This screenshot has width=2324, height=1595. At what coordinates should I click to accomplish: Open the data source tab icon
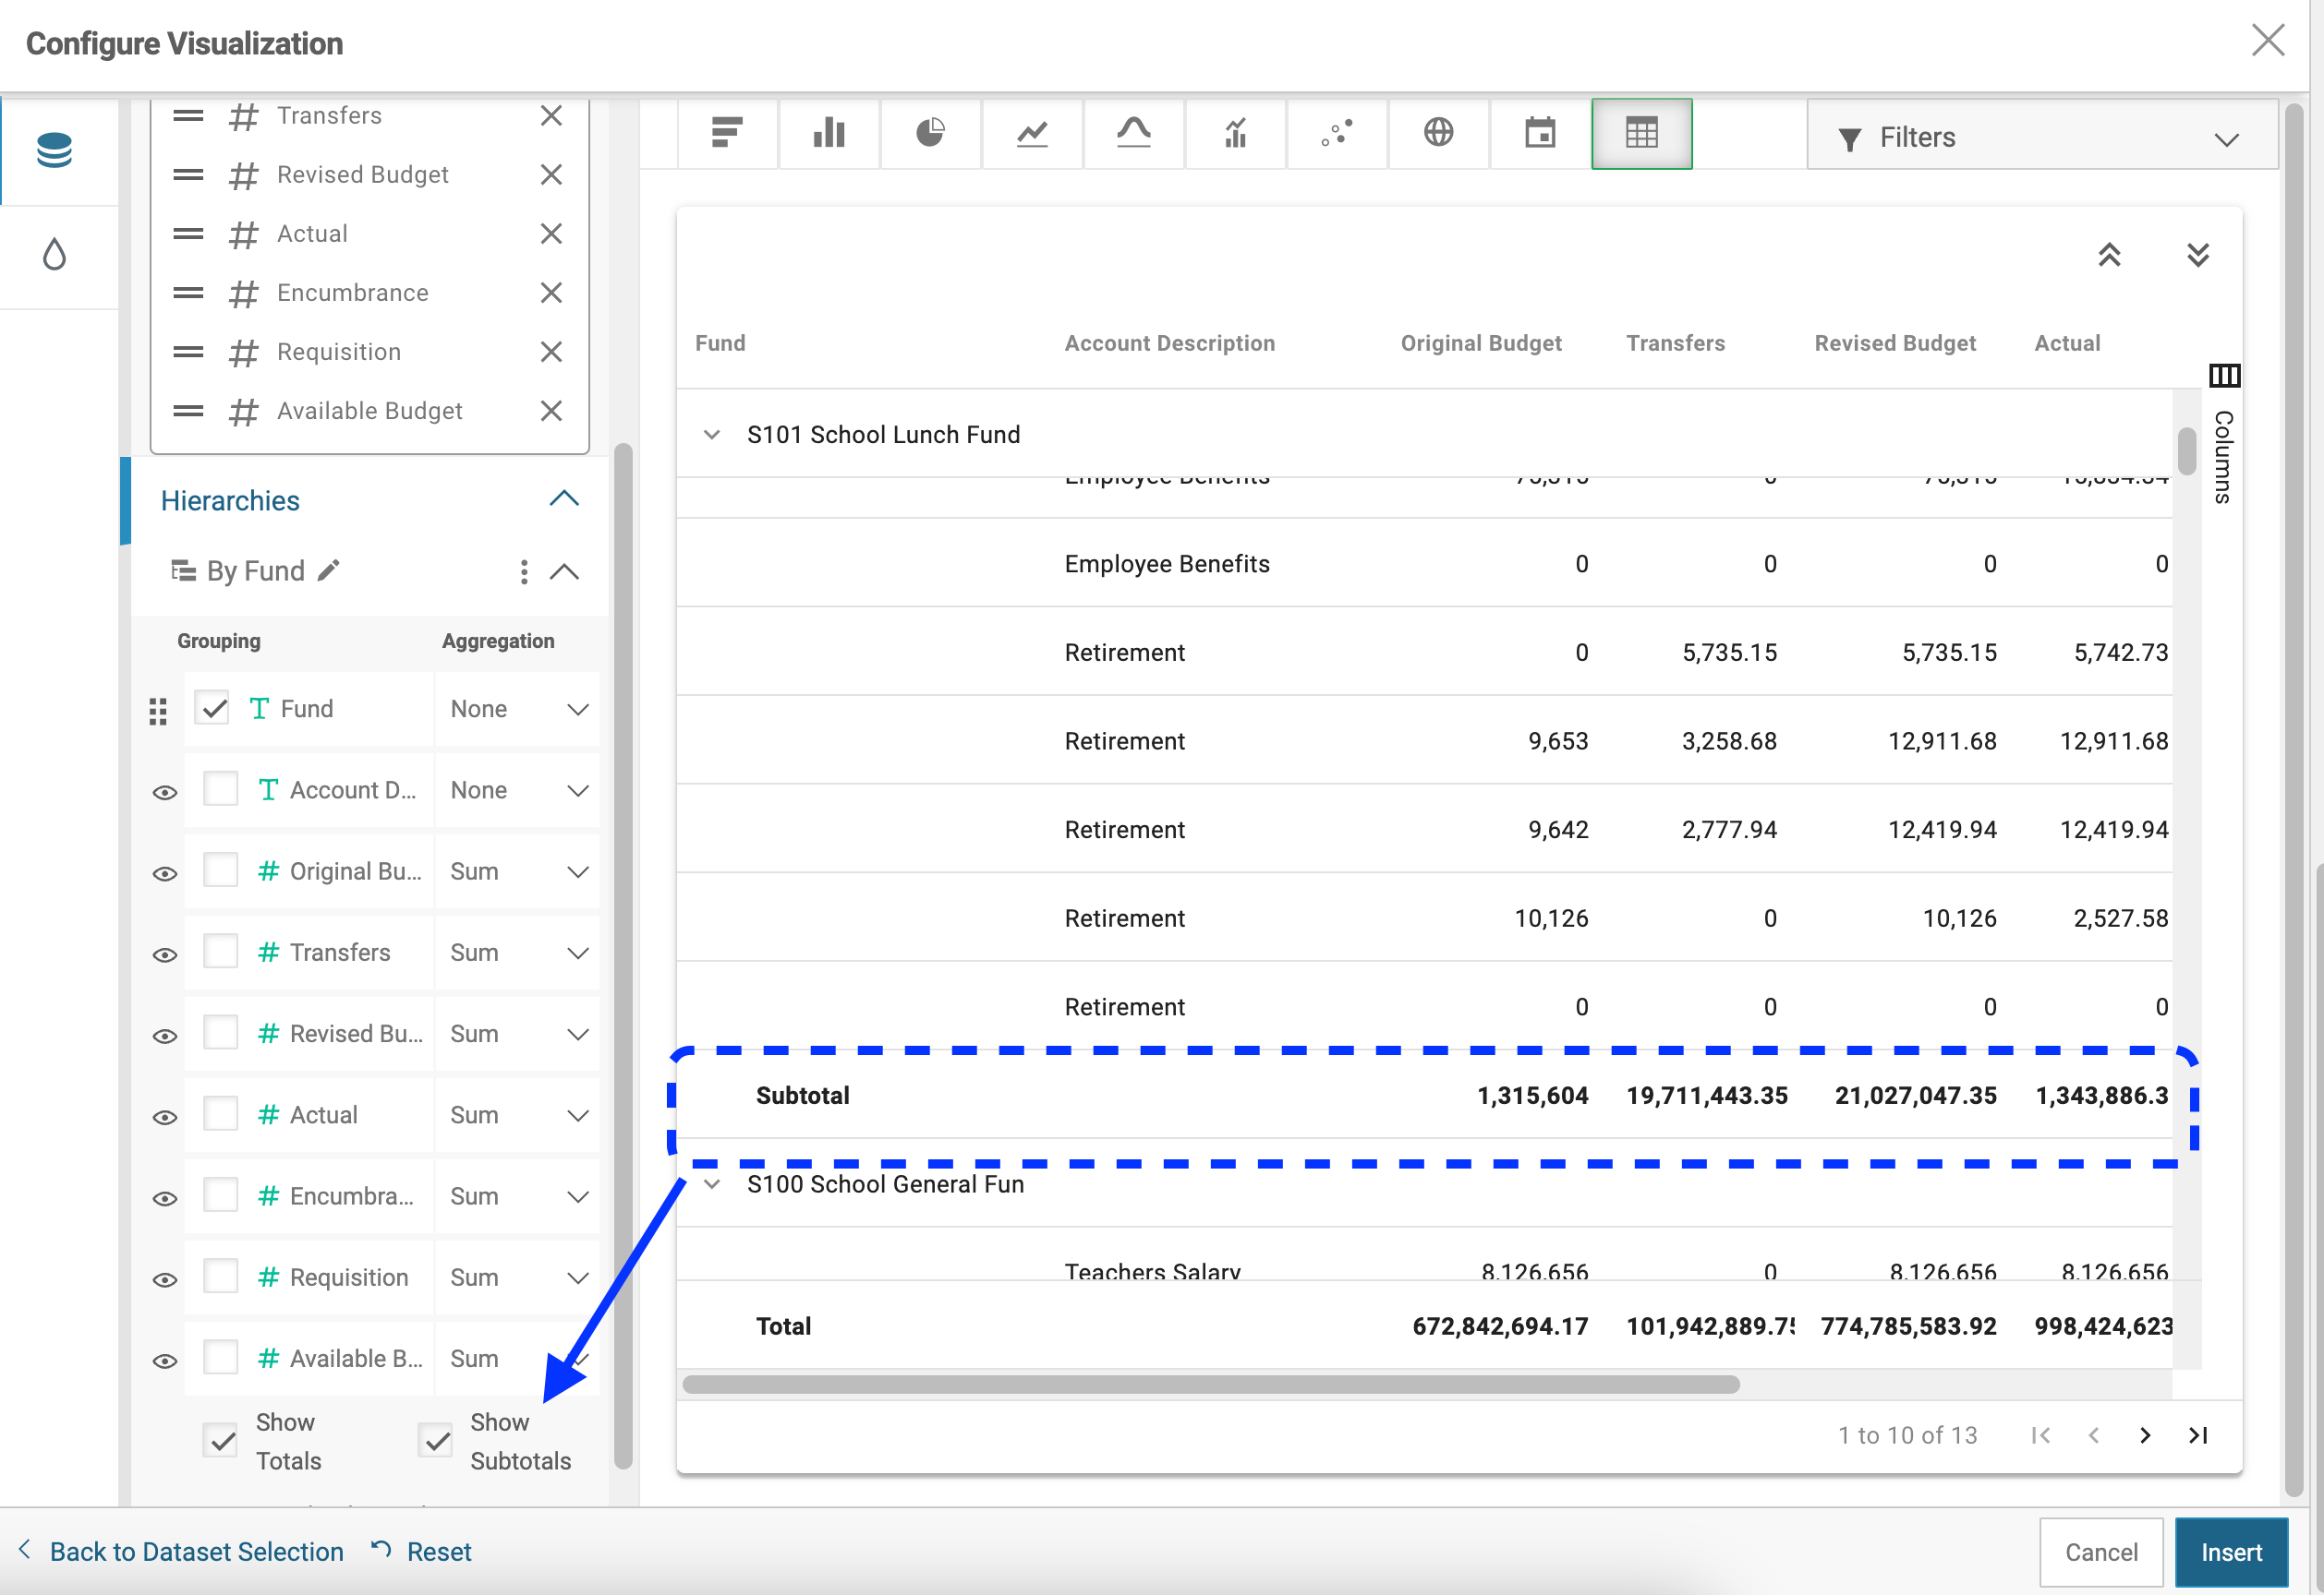point(54,150)
